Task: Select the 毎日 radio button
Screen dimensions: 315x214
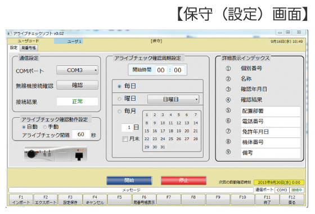Action: point(119,86)
